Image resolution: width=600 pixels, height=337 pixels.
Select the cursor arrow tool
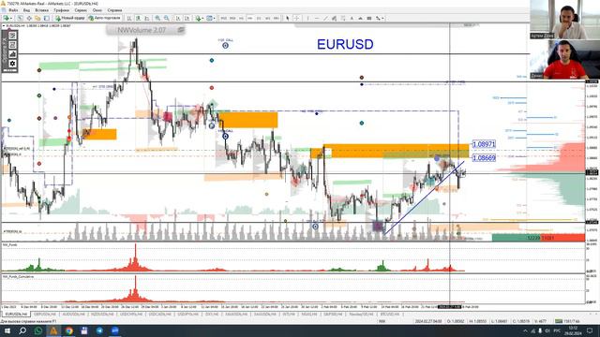(x=288, y=18)
